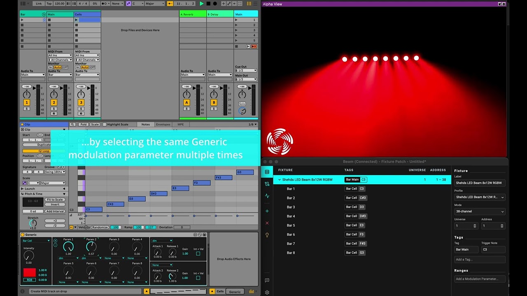Toggle activator A on the Reverb return track

(187, 102)
